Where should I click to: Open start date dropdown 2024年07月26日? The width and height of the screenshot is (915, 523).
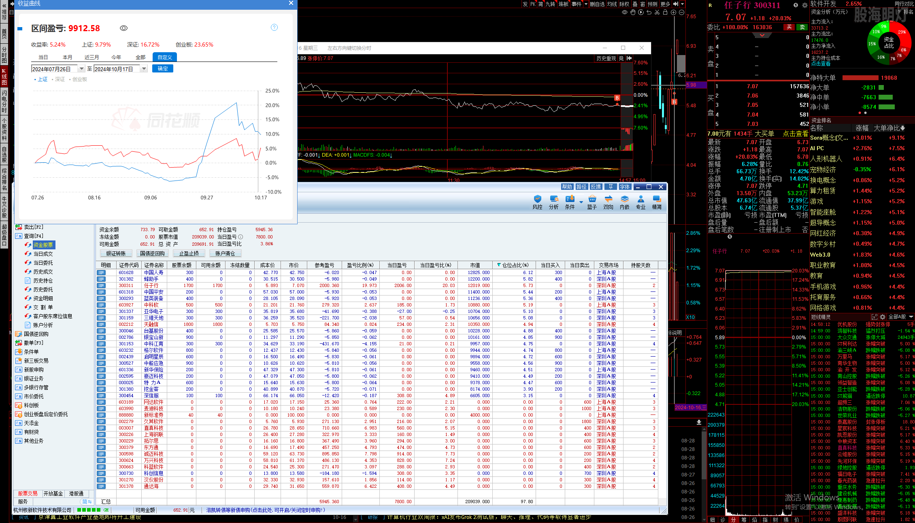[x=81, y=69]
